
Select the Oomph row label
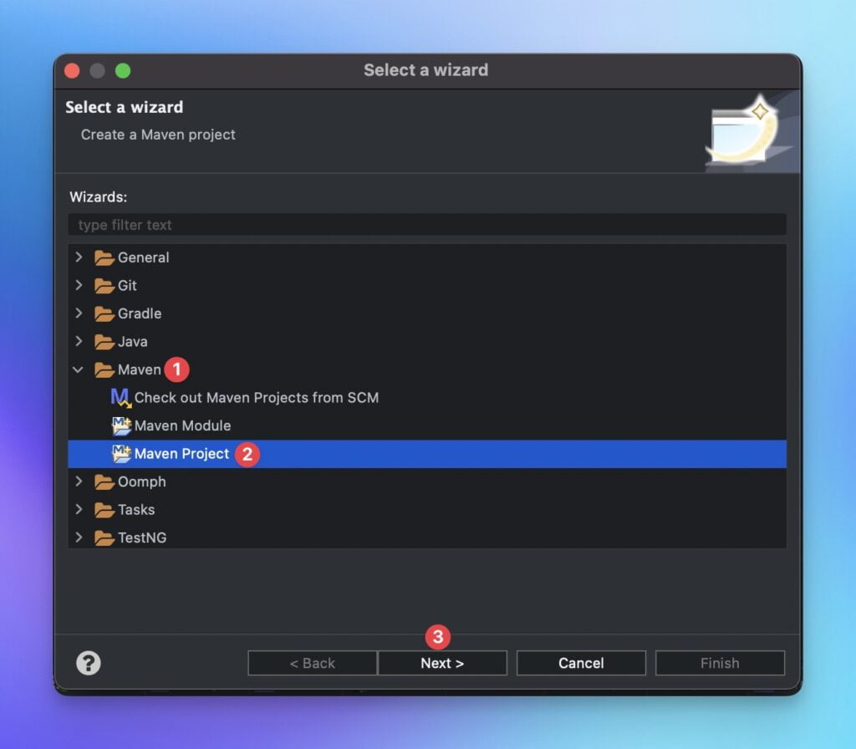point(142,482)
